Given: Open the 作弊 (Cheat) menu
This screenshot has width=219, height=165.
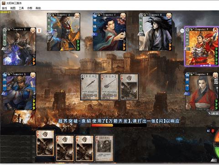Looking at the screenshot, I should pos(30,8).
